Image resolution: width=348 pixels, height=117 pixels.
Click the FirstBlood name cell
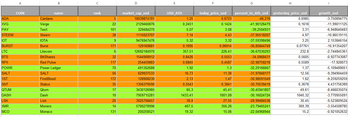click(x=59, y=79)
